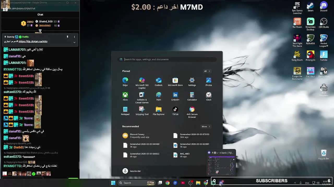Open Settings from pinned apps
This screenshot has width=334, height=187.
coord(192,82)
